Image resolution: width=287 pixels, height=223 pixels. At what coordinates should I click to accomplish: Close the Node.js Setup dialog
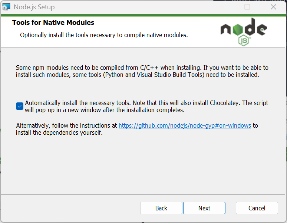[273, 7]
